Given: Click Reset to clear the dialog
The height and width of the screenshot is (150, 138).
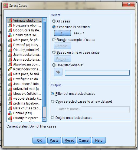Looking at the screenshot, I should (x=69, y=140).
